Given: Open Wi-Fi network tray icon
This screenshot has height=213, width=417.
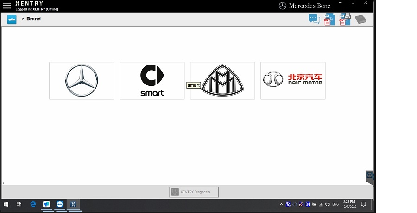Looking at the screenshot, I should [321, 205].
